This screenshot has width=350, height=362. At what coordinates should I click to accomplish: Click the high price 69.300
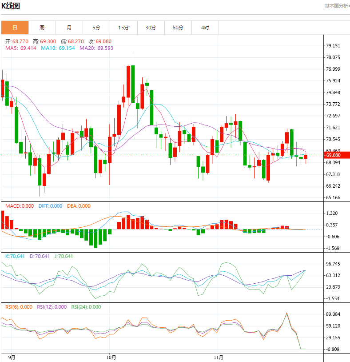point(48,41)
